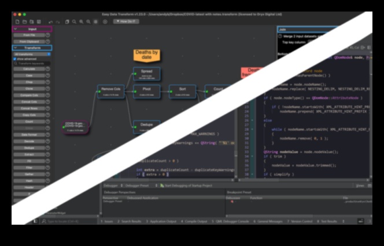Open the All transforms dropdown
The image size is (384, 246).
click(x=32, y=54)
